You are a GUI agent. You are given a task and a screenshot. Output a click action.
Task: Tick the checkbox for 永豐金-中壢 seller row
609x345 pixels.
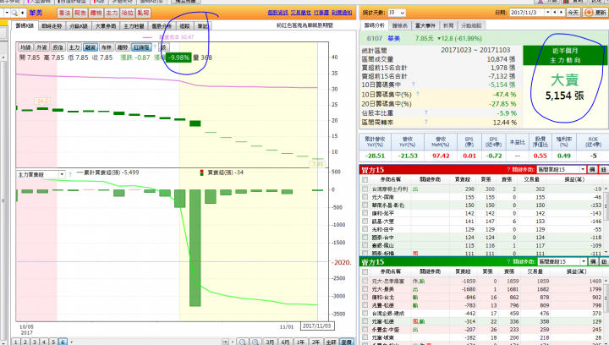tap(365, 329)
